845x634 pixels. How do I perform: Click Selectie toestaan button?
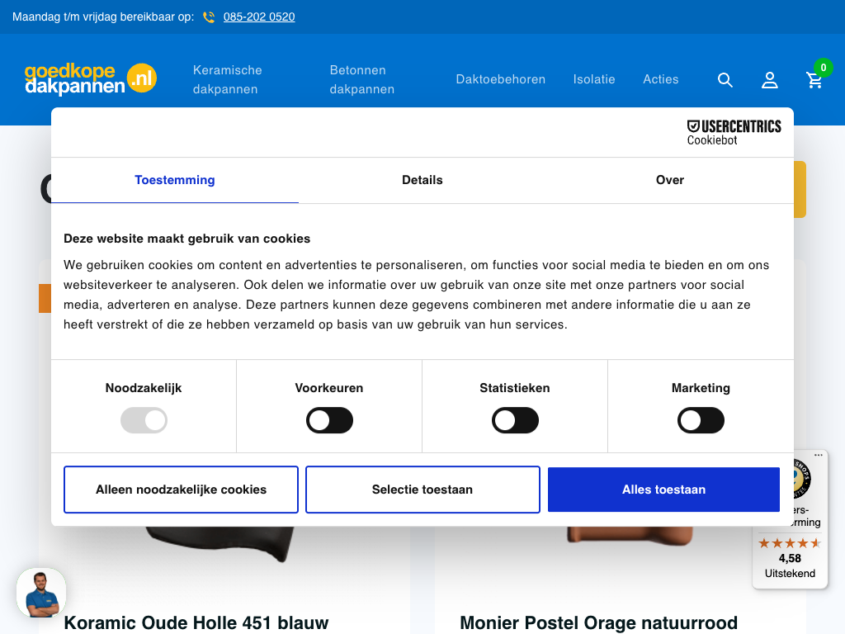(x=422, y=490)
